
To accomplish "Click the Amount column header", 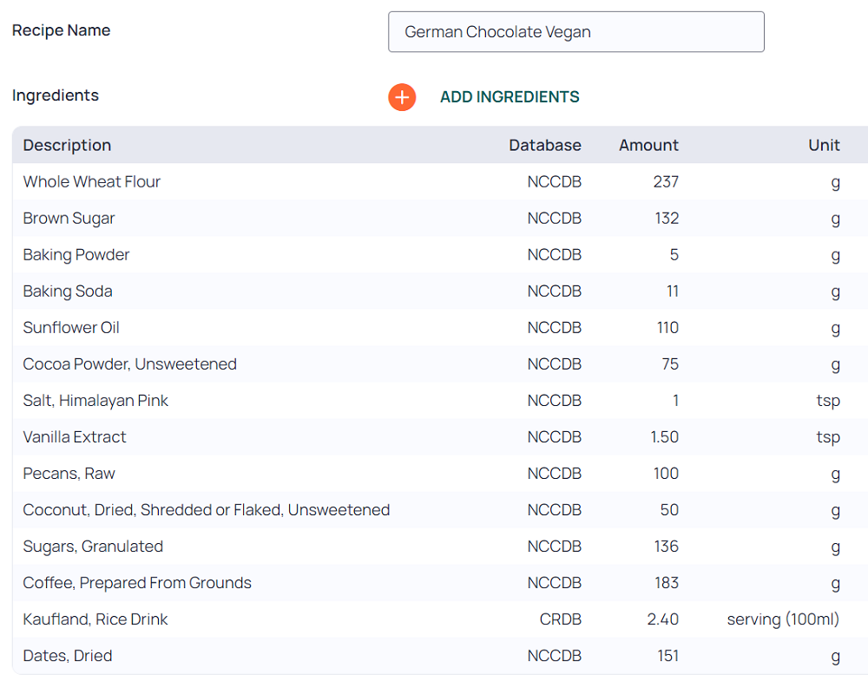I will (x=648, y=145).
